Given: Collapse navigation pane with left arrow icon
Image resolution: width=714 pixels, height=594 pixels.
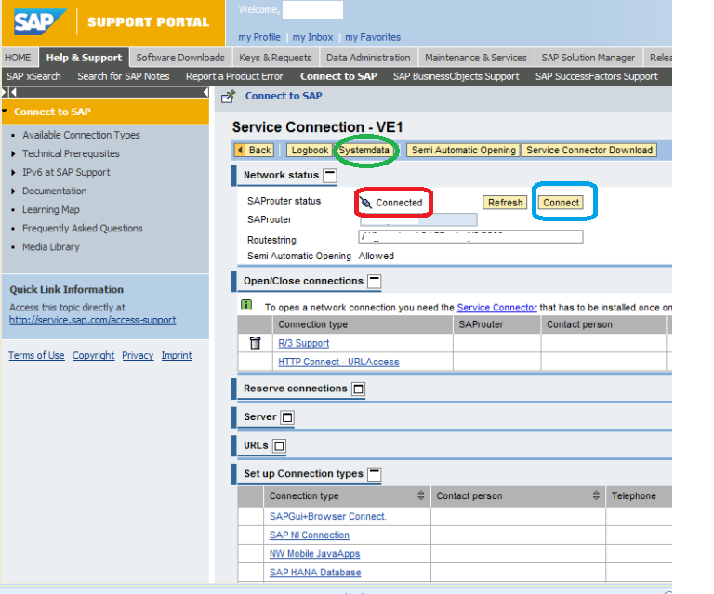Looking at the screenshot, I should click(x=13, y=92).
